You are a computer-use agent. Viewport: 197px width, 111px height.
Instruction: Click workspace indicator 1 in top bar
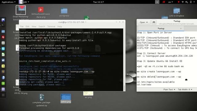coord(157,2)
